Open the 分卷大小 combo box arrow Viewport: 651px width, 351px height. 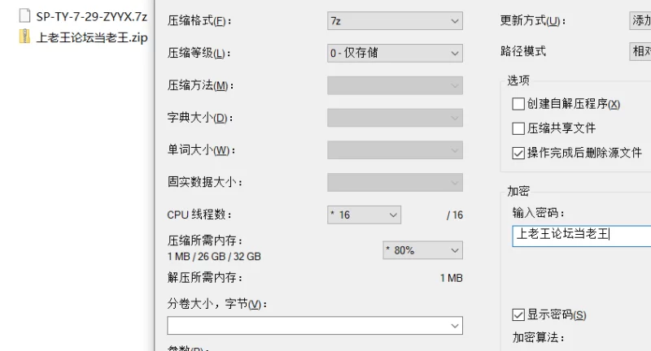(455, 326)
